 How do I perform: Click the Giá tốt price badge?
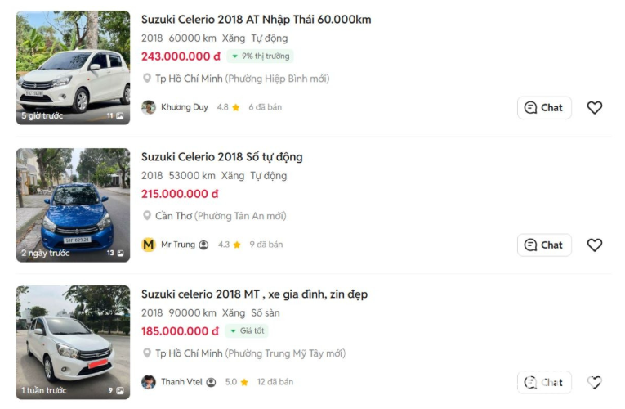tap(247, 331)
